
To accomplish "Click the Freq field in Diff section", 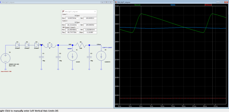I will pyautogui.click(x=72, y=32).
